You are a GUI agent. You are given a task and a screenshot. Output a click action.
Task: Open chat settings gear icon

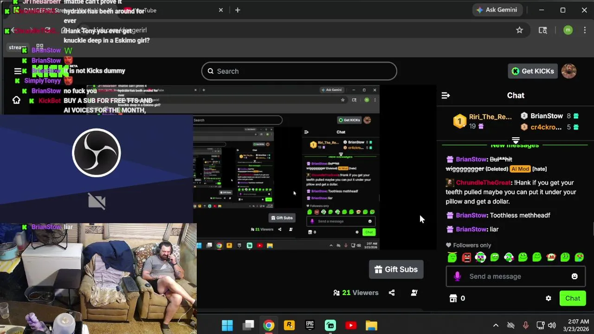[549, 298]
